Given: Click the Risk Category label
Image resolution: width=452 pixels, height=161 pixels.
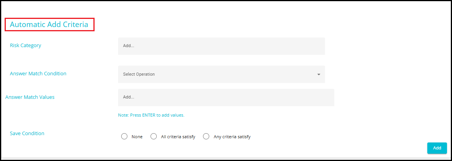Looking at the screenshot, I should tap(25, 45).
